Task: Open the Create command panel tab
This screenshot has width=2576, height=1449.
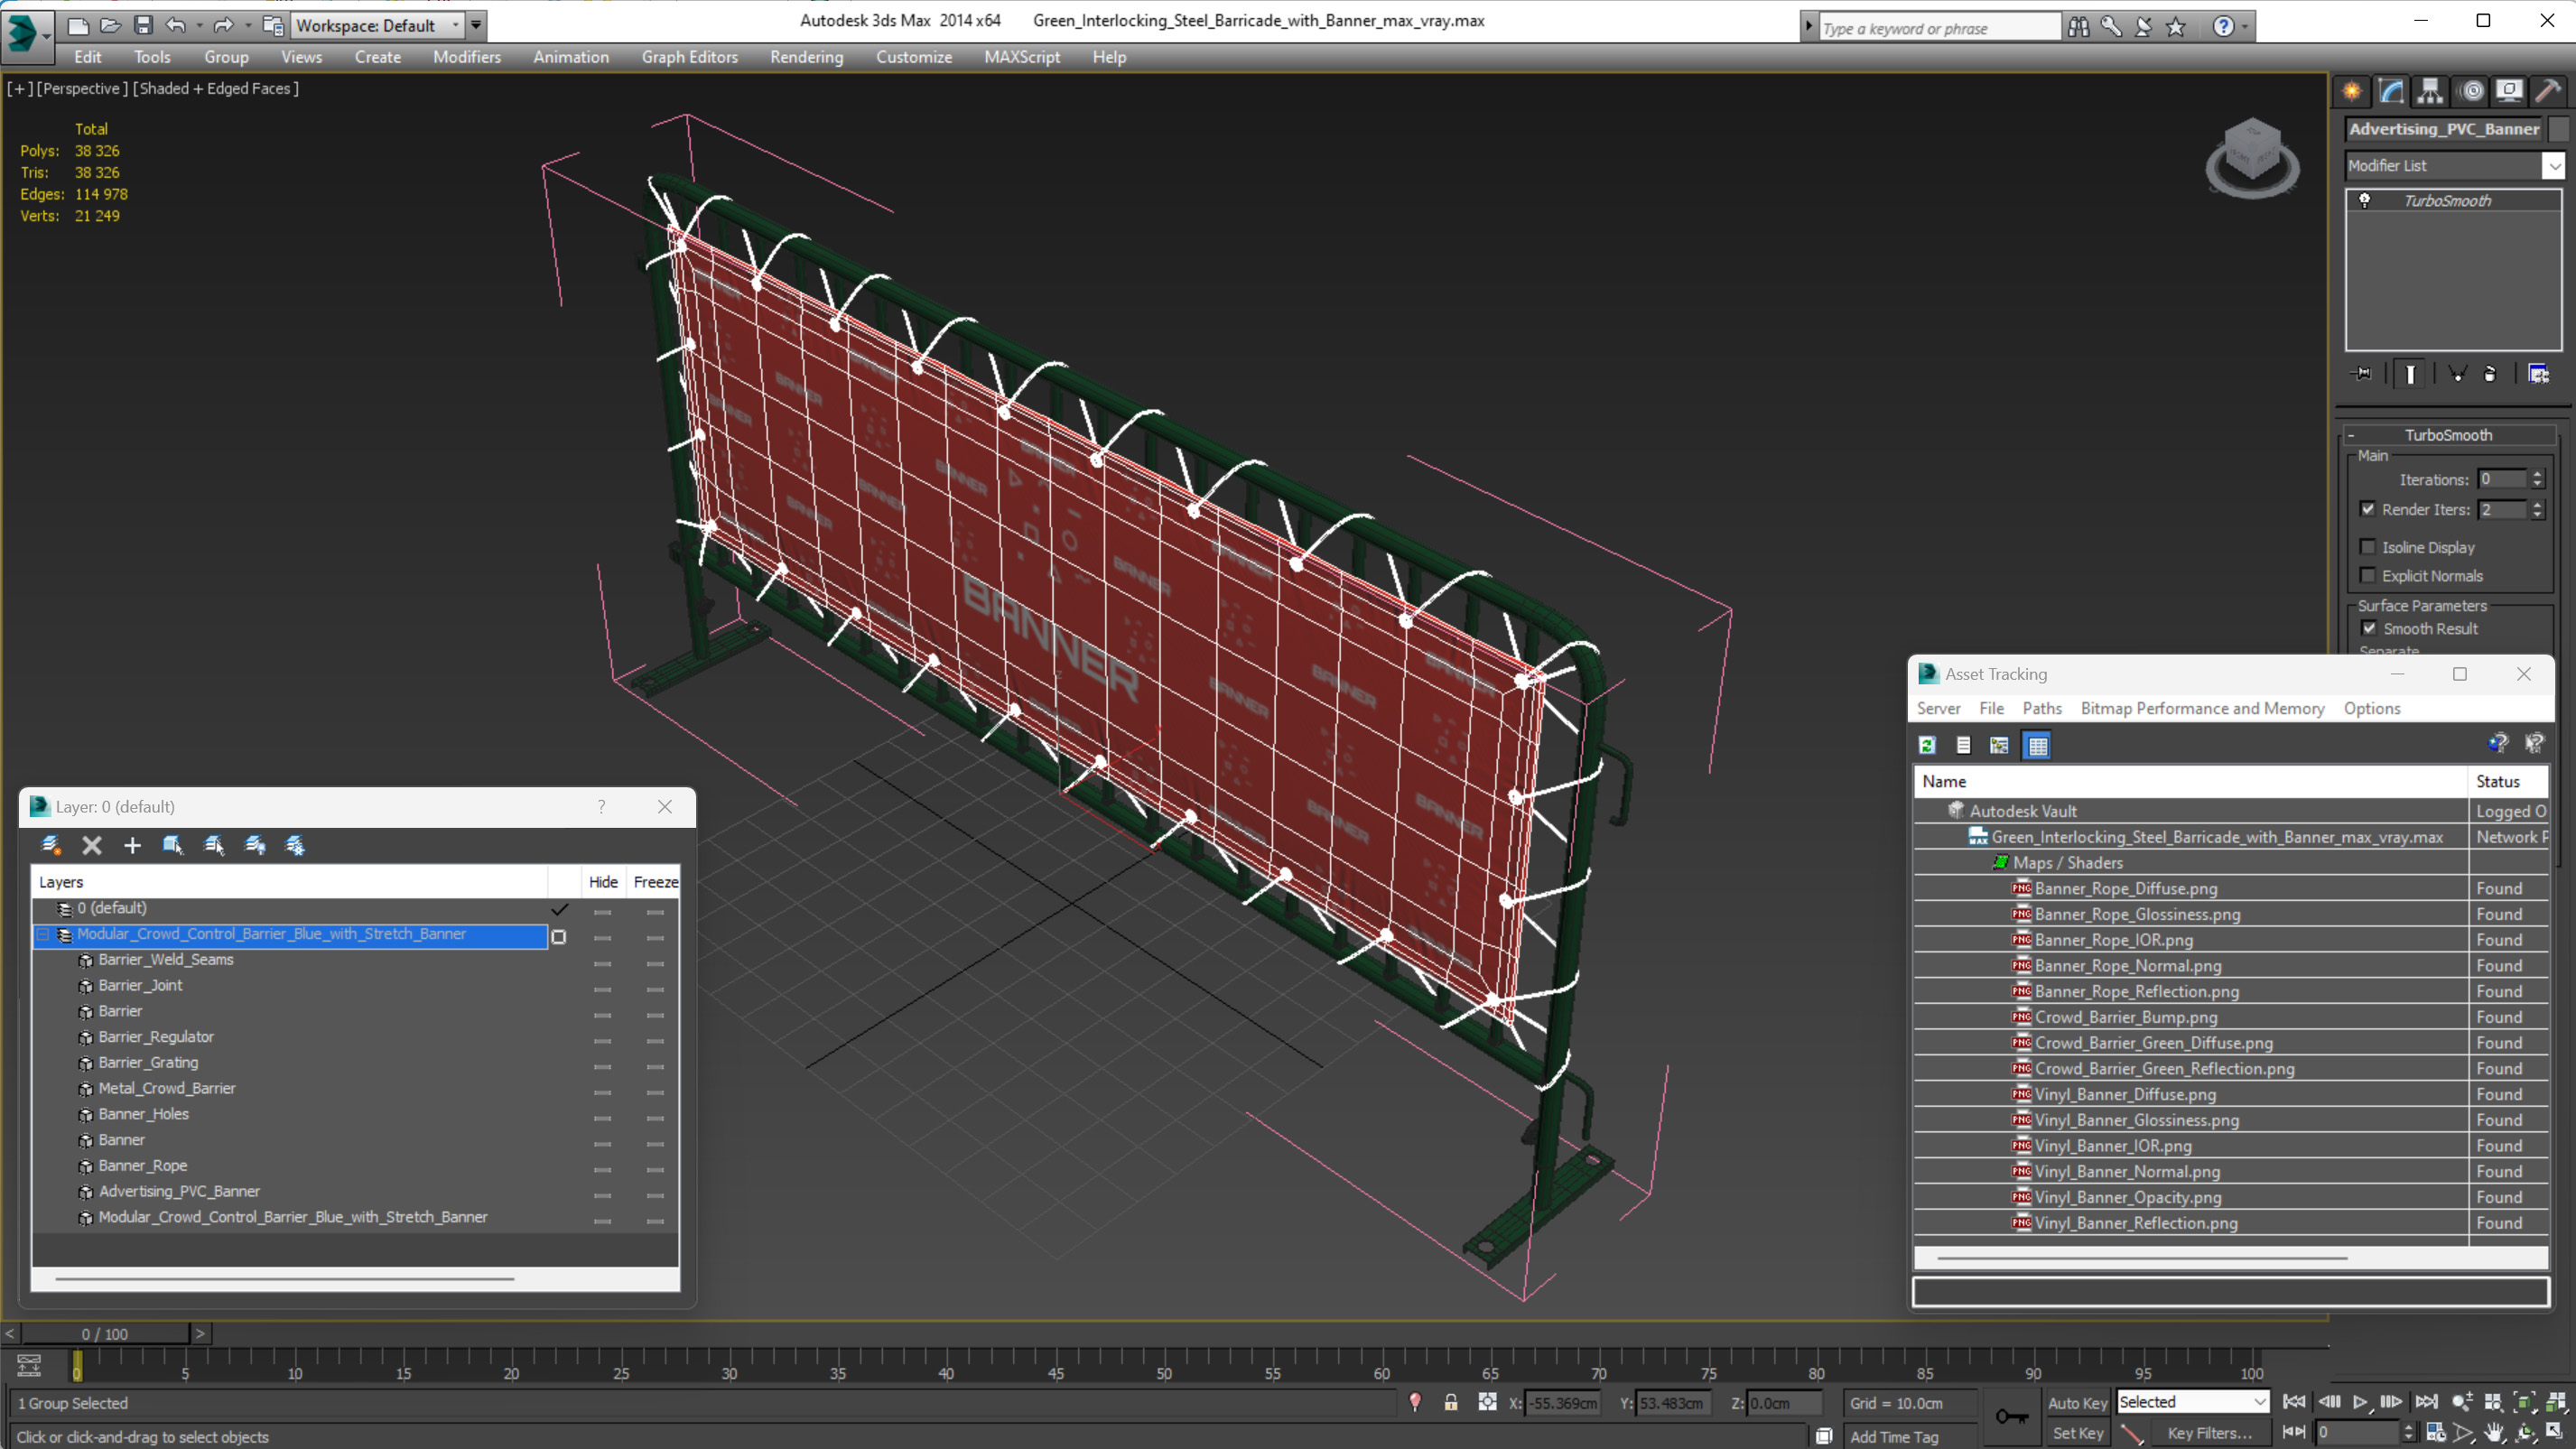Action: point(2352,91)
